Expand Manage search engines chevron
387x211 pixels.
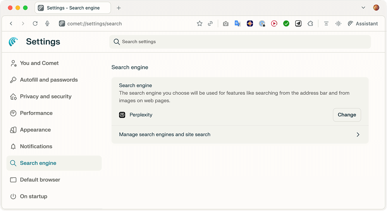358,135
